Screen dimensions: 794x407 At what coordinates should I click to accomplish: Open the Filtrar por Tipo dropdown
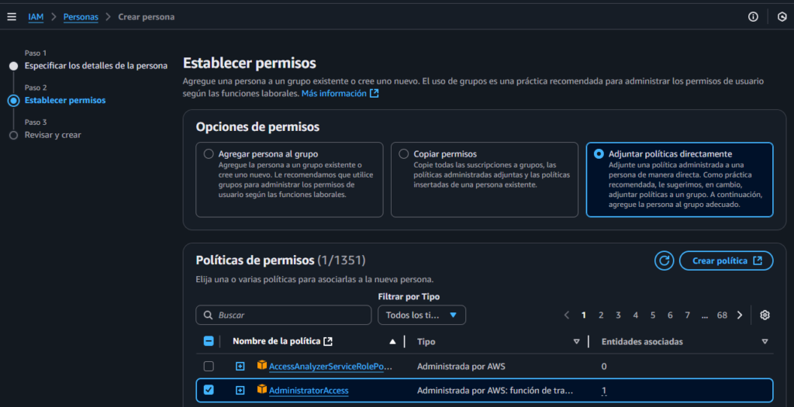tap(422, 315)
